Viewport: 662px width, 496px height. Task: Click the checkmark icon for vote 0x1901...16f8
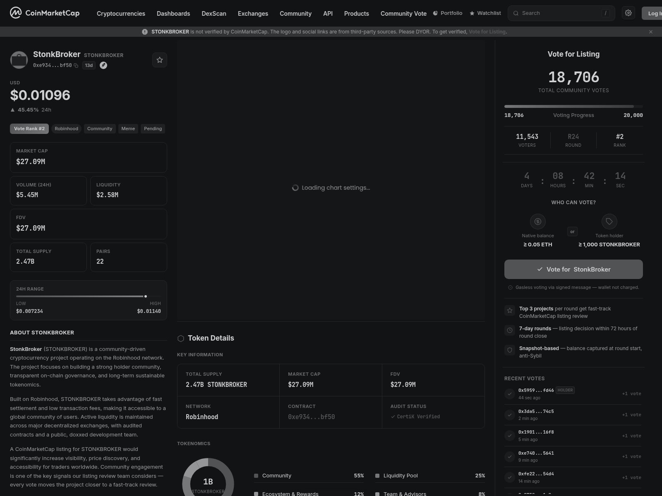[510, 436]
